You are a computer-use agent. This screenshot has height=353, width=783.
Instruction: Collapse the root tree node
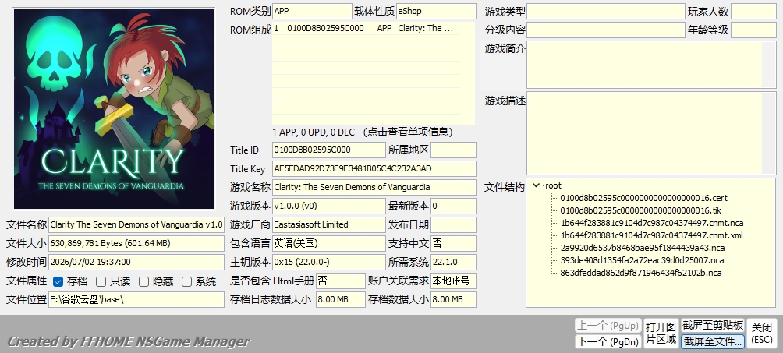(x=537, y=185)
